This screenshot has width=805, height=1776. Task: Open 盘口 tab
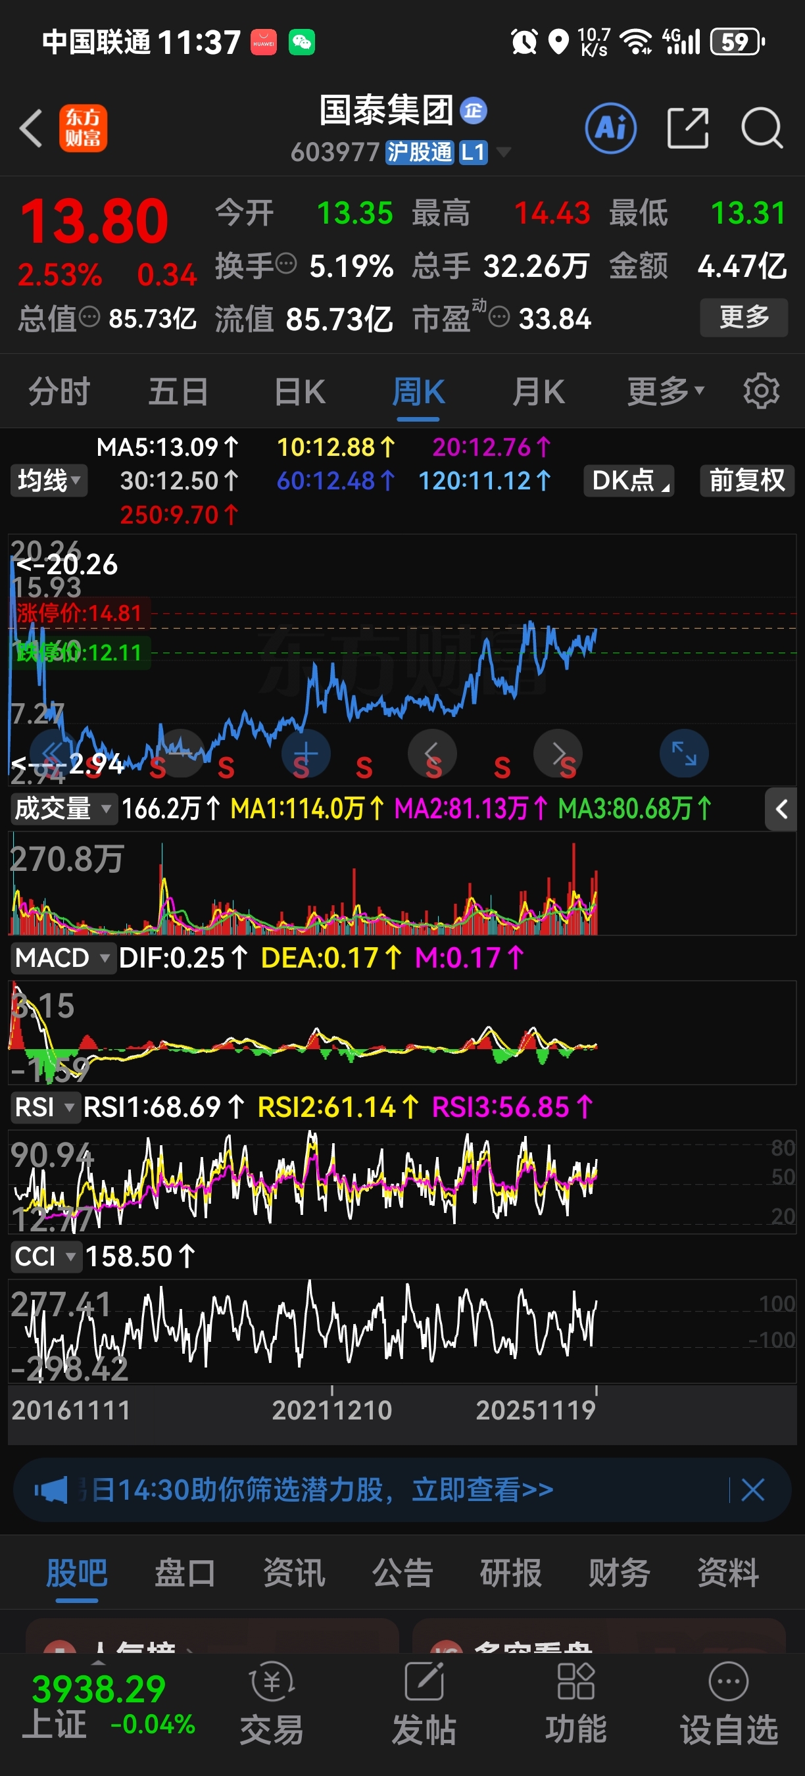click(x=185, y=1573)
